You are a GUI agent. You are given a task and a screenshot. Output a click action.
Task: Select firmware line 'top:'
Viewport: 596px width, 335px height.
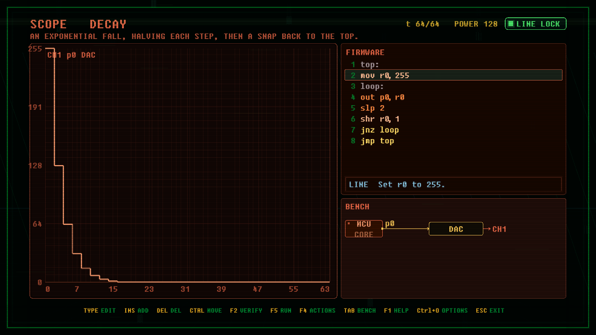click(x=453, y=65)
